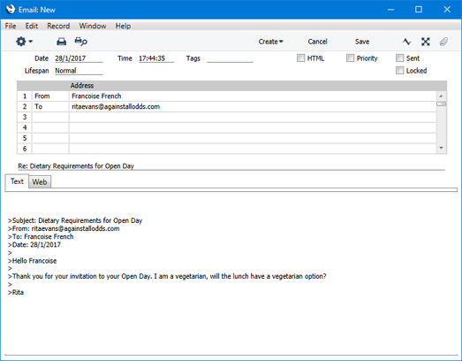
Task: Check the Sent checkbox
Action: 399,58
